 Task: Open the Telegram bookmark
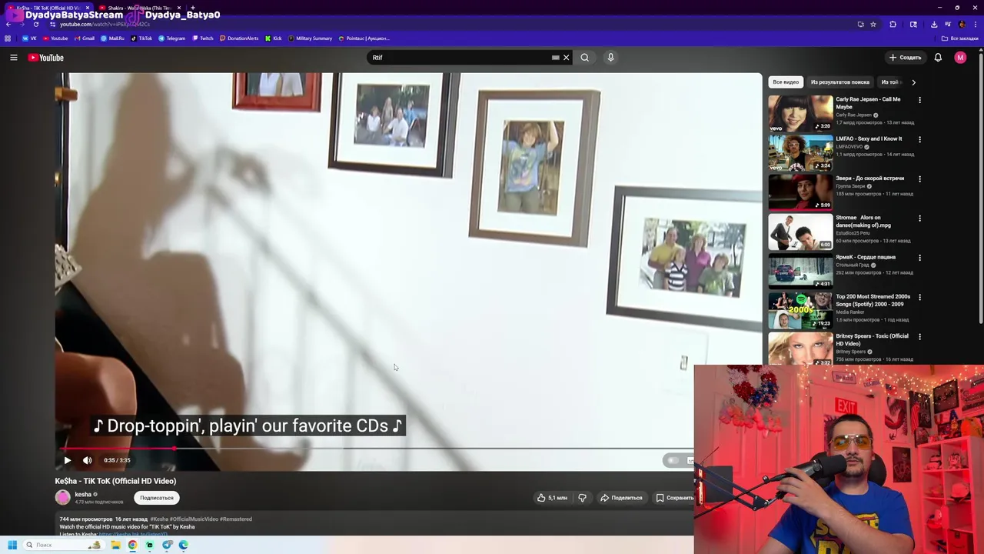172,38
